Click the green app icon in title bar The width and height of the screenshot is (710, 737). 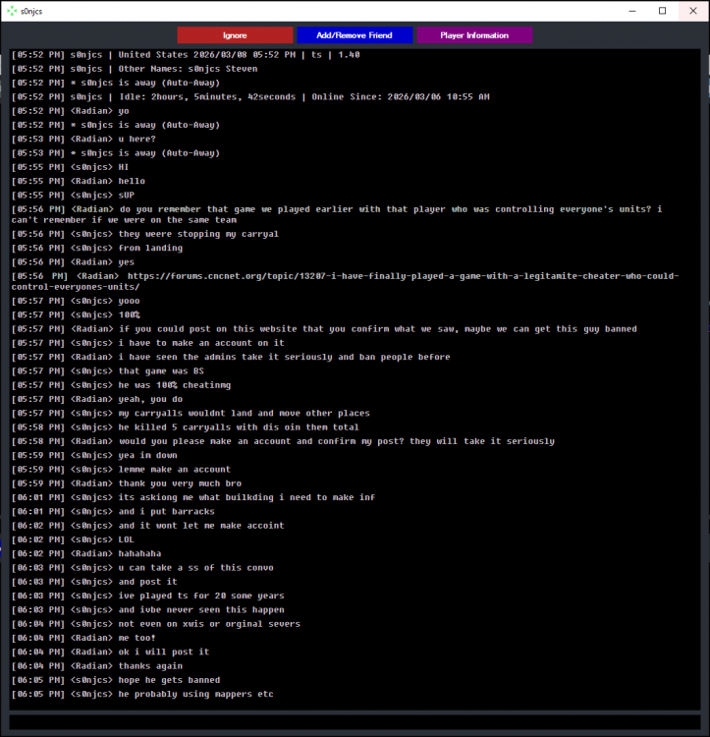pos(12,11)
